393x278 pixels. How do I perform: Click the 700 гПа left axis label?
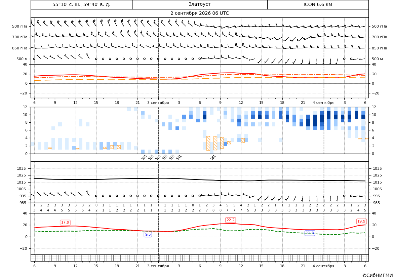(20, 37)
